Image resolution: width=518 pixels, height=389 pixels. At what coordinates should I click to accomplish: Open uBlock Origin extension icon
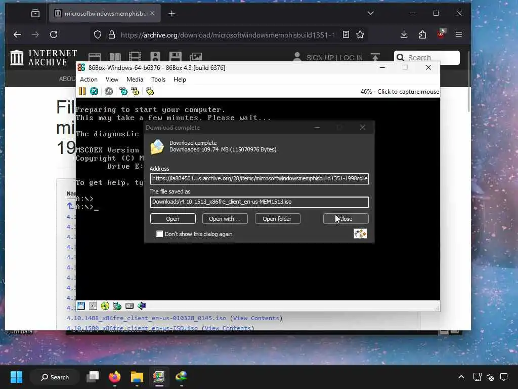[x=441, y=34]
